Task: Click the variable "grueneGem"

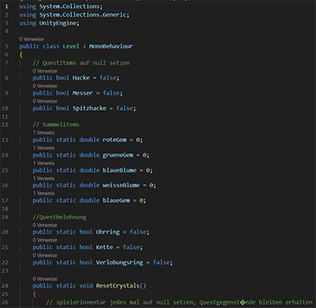Action: [118, 155]
